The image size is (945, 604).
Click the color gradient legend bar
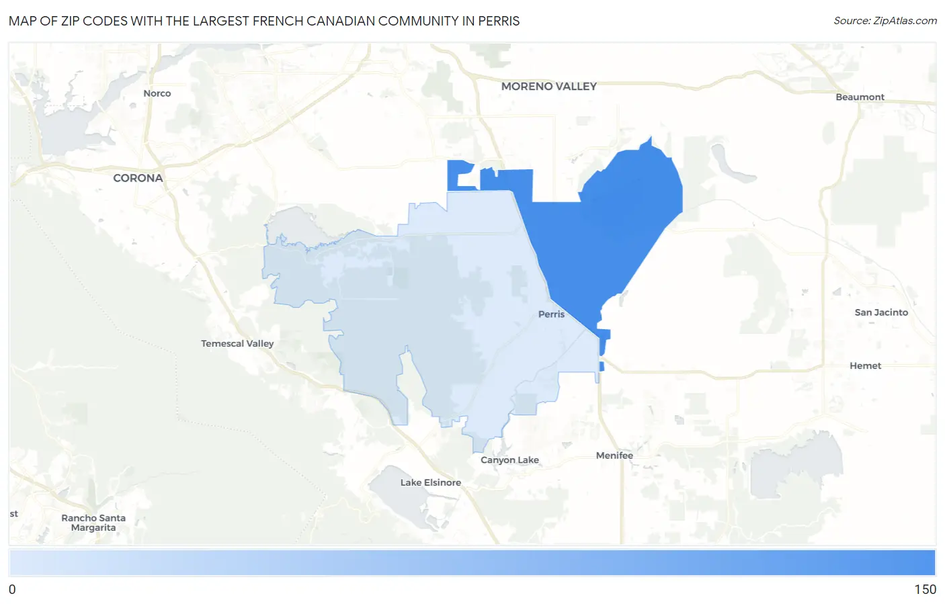472,563
